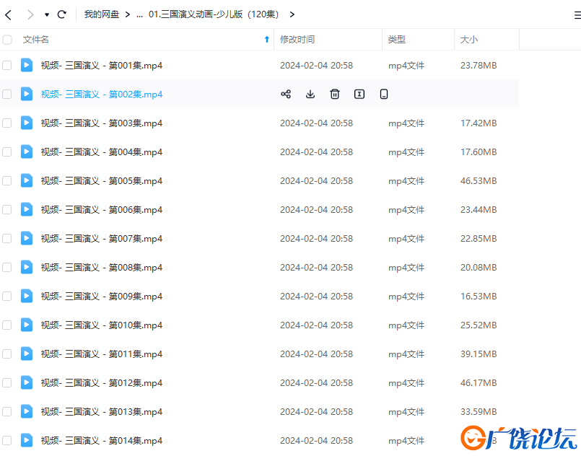Click size value 46.53MB
Viewport: 581px width, 456px height.
(x=479, y=181)
